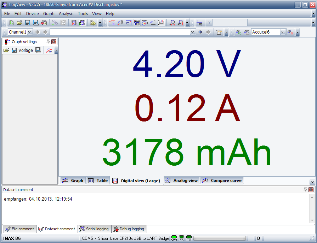
Task: Click the device remove icon with red X
Action: [290, 32]
